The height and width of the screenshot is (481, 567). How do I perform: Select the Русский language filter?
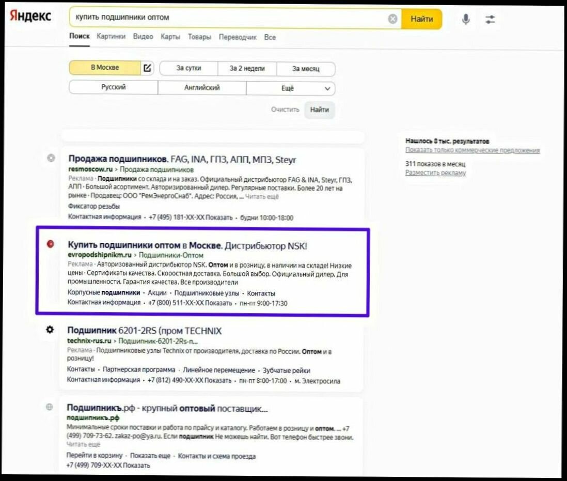113,87
